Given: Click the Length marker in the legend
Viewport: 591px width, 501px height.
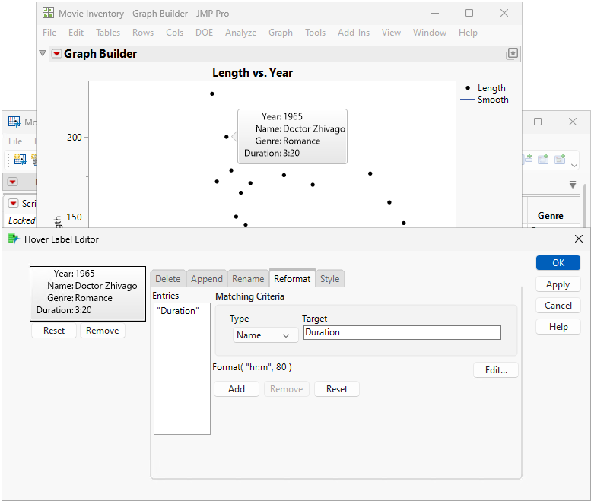Looking at the screenshot, I should 467,88.
